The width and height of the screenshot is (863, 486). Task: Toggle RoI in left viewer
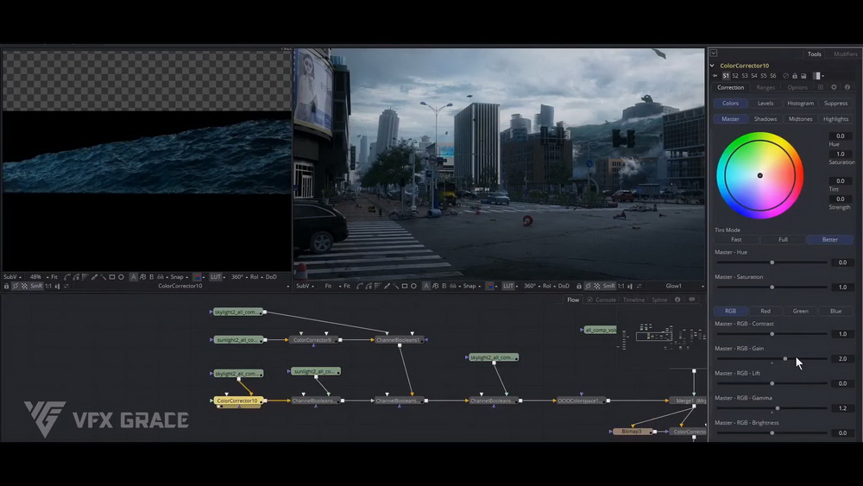pyautogui.click(x=254, y=277)
